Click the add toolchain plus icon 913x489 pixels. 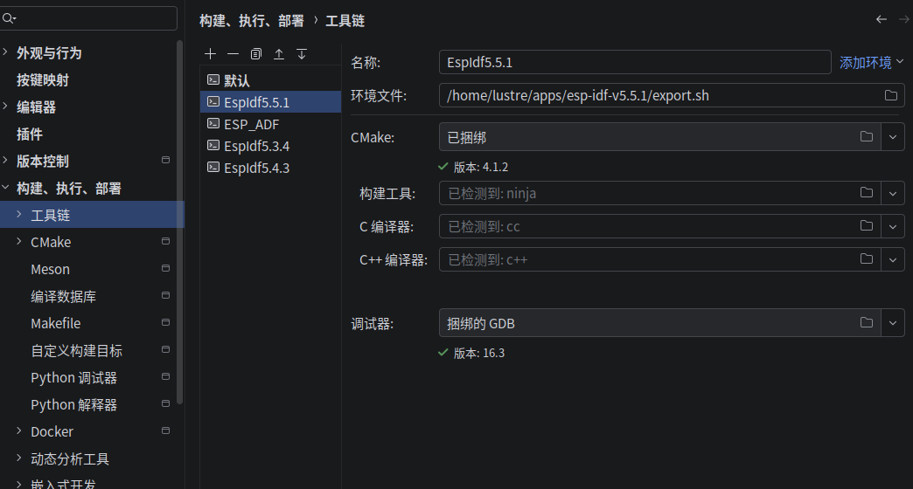pos(210,54)
